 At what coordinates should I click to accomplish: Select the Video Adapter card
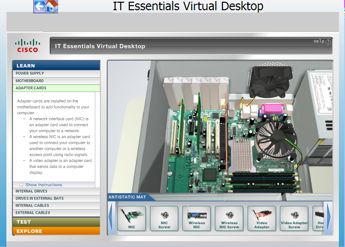262,218
